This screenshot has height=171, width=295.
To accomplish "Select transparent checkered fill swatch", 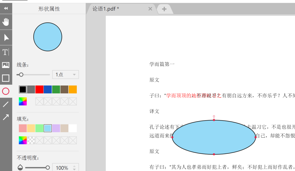I will [31, 140].
